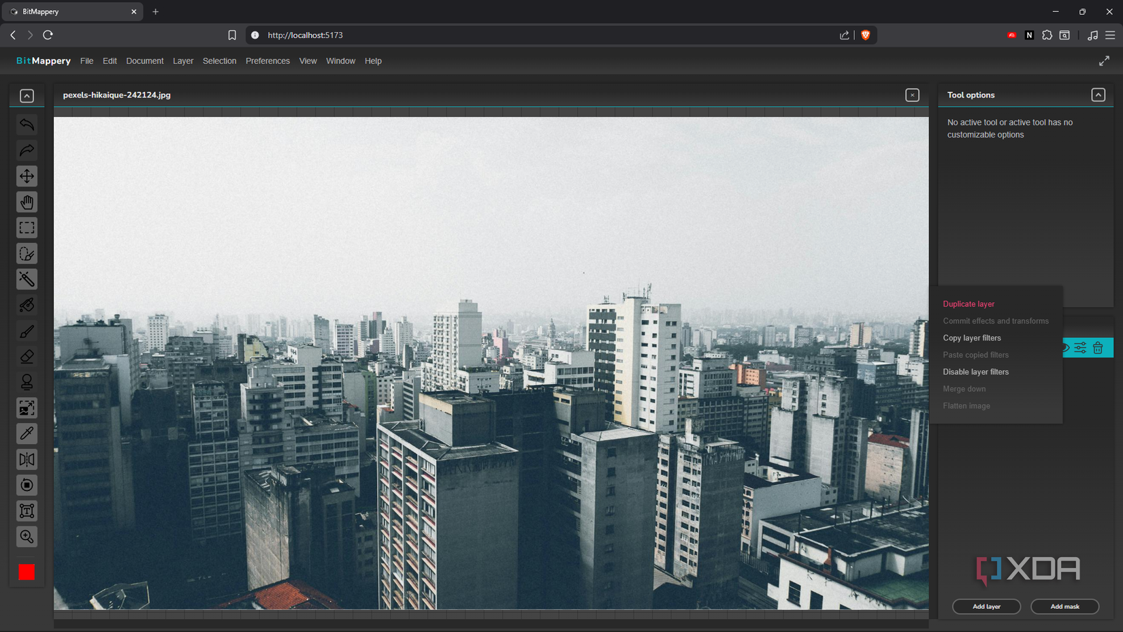The image size is (1123, 632).
Task: Select the Mirror flip tool
Action: tap(27, 460)
